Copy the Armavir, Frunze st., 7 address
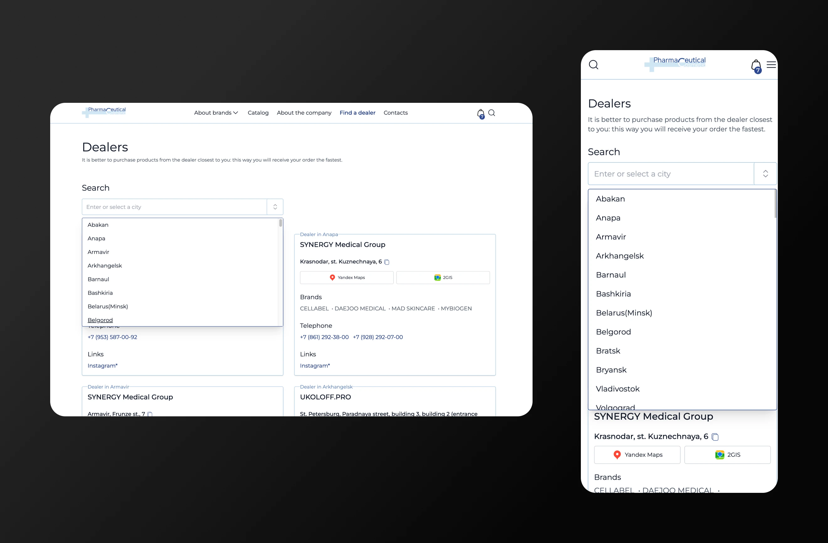828x543 pixels. (150, 414)
